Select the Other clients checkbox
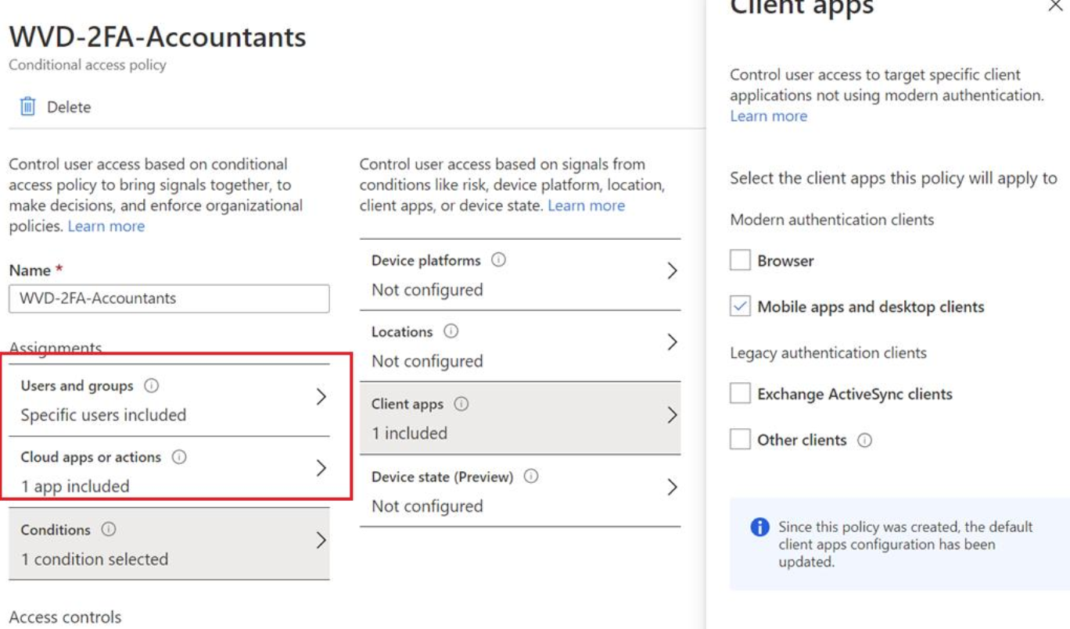 (x=742, y=439)
